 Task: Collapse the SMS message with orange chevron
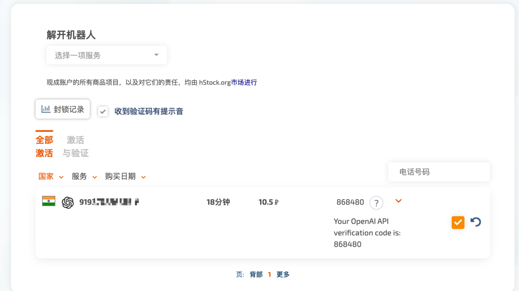pyautogui.click(x=398, y=201)
